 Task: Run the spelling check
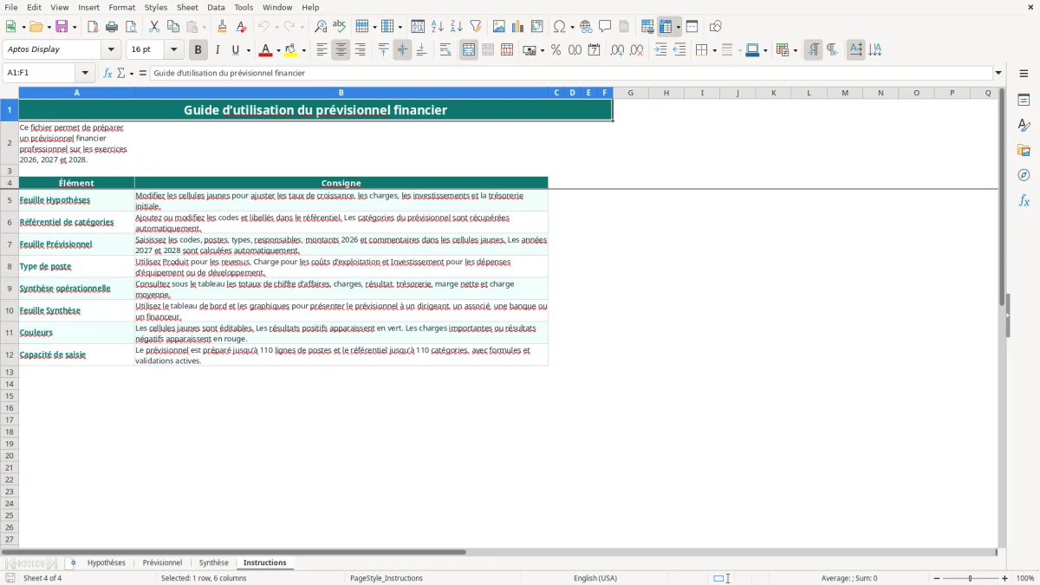pos(340,27)
